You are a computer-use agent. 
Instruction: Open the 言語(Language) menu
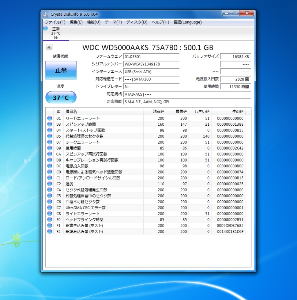187,22
